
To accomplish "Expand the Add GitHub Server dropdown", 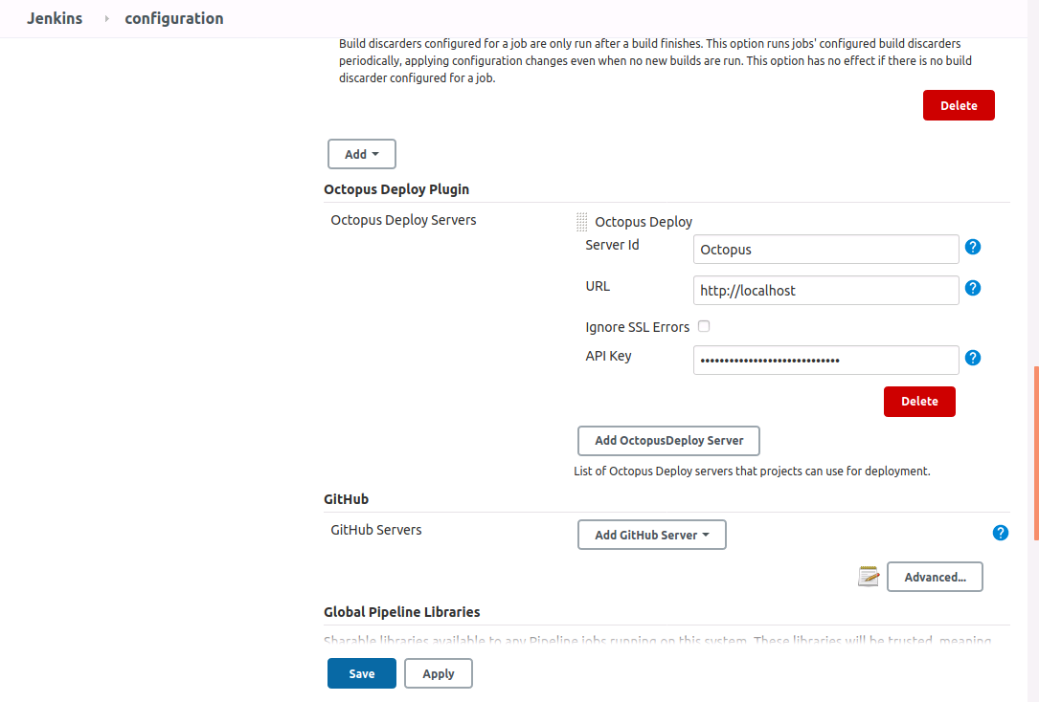I will coord(652,535).
